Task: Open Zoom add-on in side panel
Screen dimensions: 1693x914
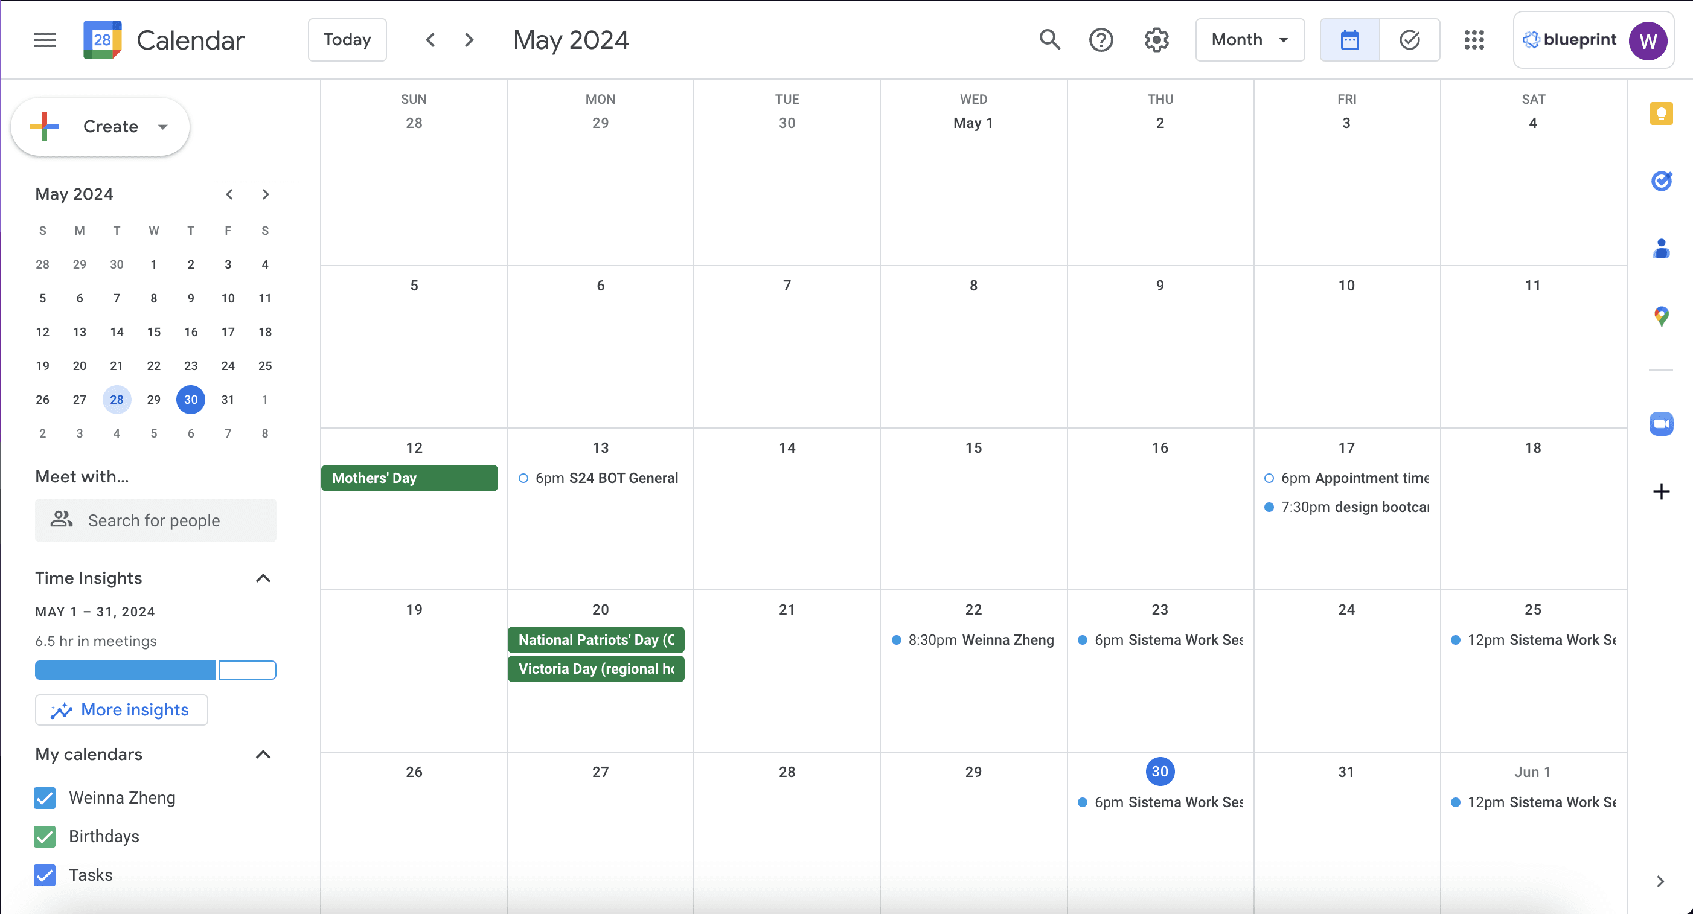Action: pyautogui.click(x=1661, y=424)
